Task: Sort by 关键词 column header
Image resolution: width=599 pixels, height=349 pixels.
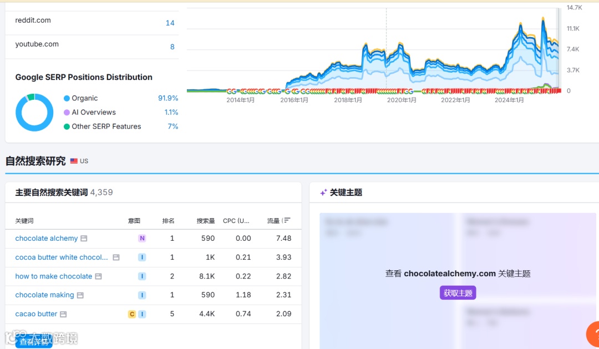Action: [x=24, y=221]
